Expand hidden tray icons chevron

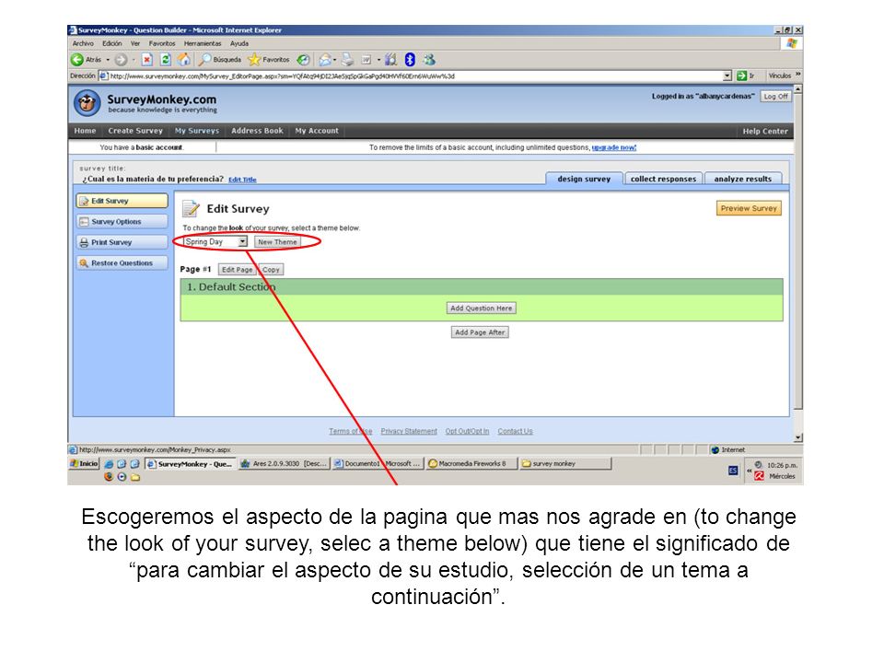click(x=750, y=470)
